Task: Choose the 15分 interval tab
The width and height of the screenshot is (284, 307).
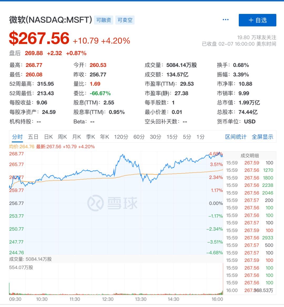Action: pos(172,137)
